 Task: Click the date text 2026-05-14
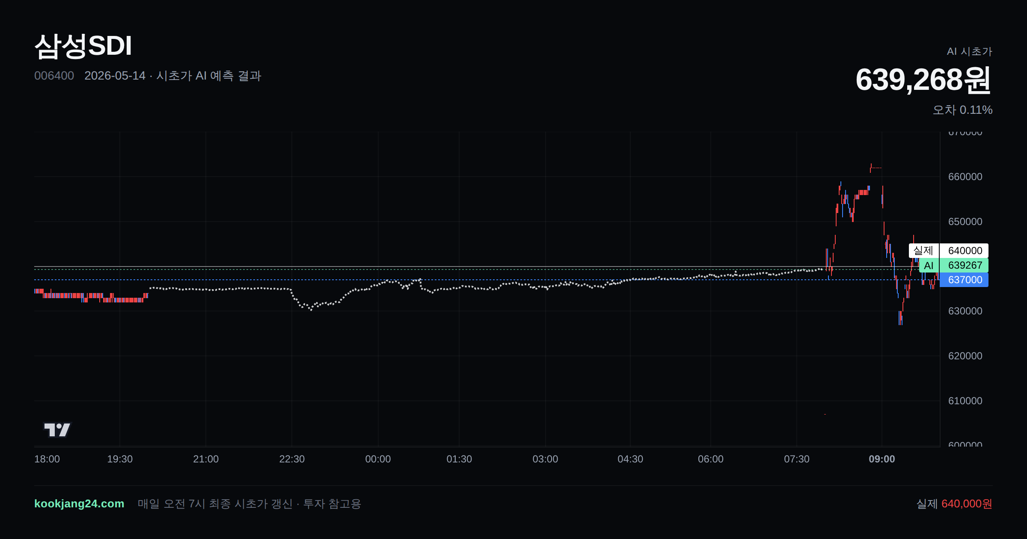click(115, 76)
